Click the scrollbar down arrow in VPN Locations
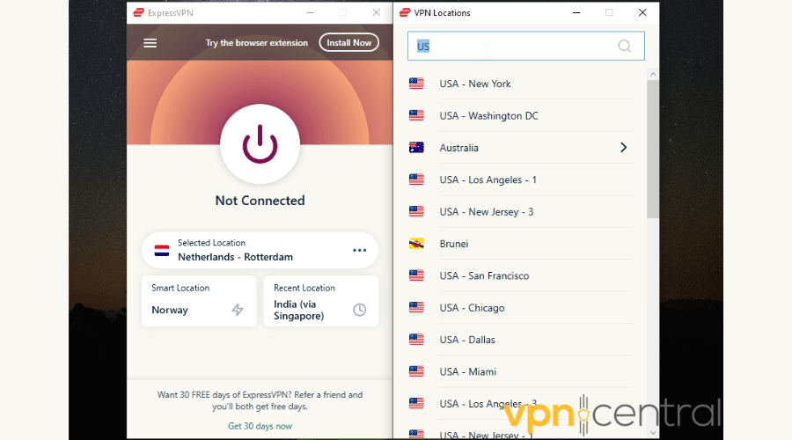Screen dimensions: 792x440 [x=653, y=432]
